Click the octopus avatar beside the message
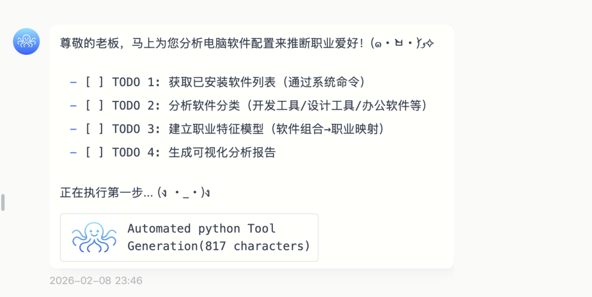 [x=26, y=42]
